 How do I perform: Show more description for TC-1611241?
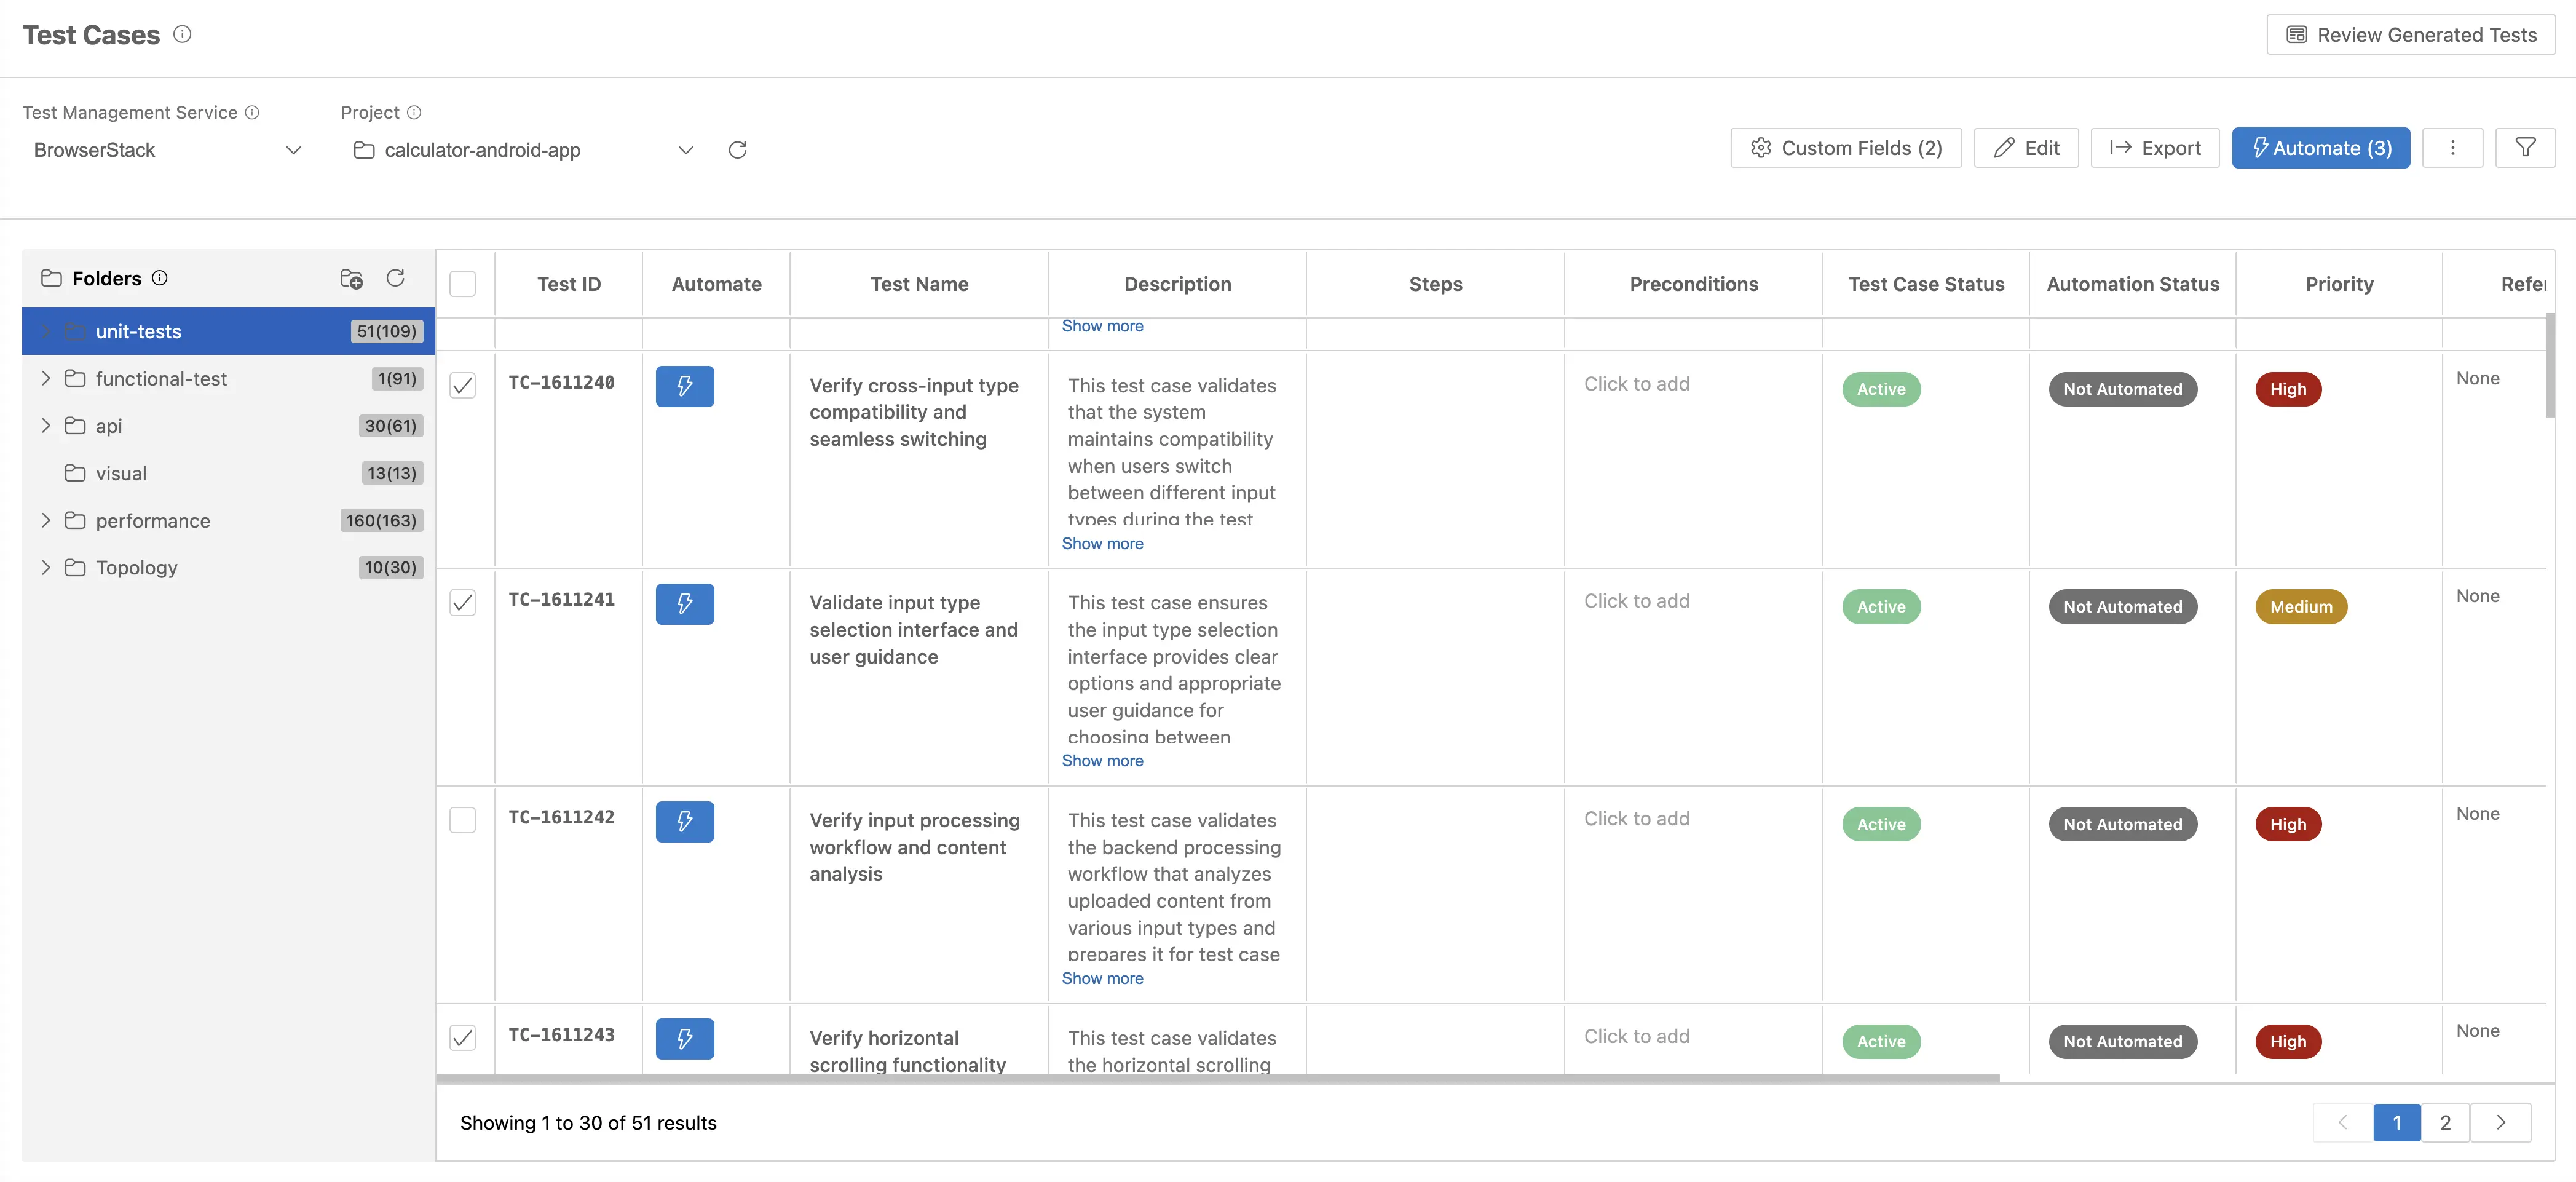[x=1102, y=760]
